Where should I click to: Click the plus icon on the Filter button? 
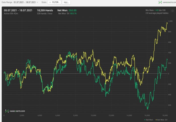click(50, 2)
